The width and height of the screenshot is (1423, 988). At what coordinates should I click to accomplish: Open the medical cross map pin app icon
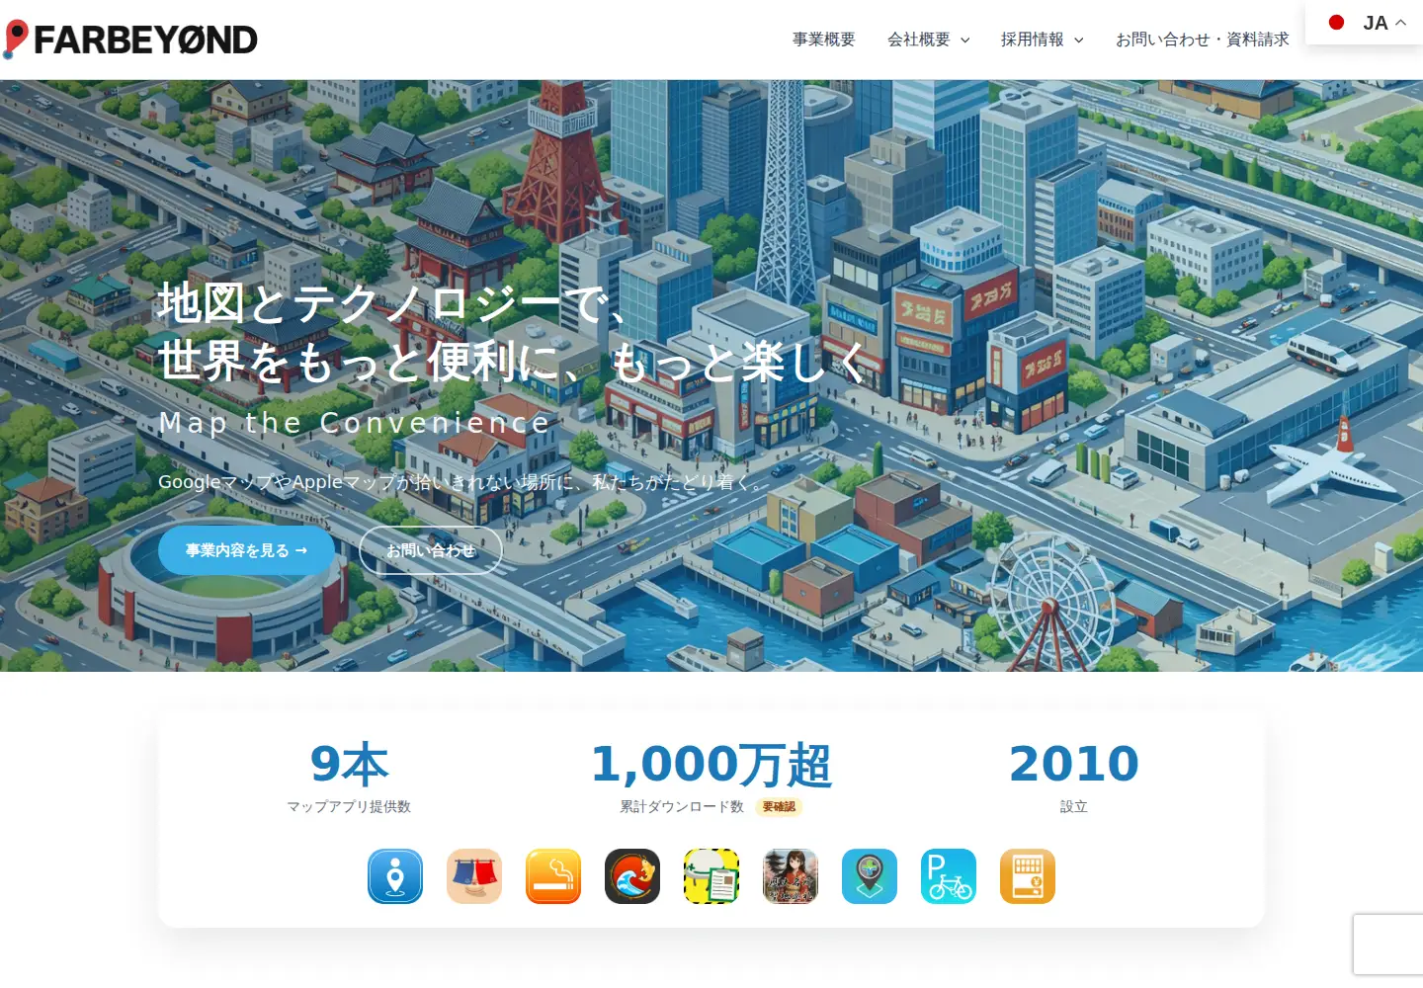(870, 876)
